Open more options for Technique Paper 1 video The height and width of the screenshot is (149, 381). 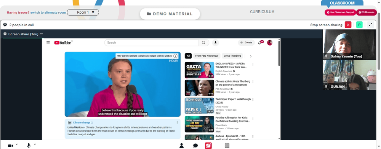tap(253, 100)
